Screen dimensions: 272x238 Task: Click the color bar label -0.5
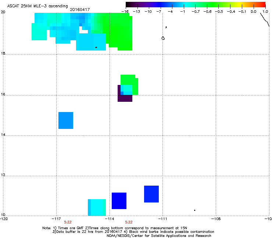[219, 12]
